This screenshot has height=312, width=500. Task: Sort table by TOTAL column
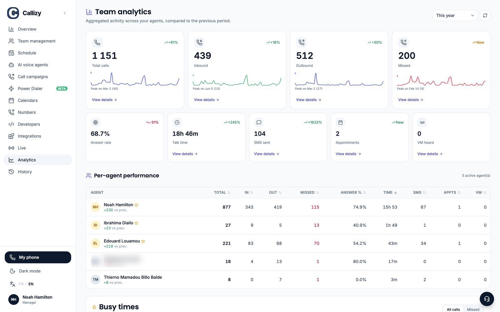(222, 193)
